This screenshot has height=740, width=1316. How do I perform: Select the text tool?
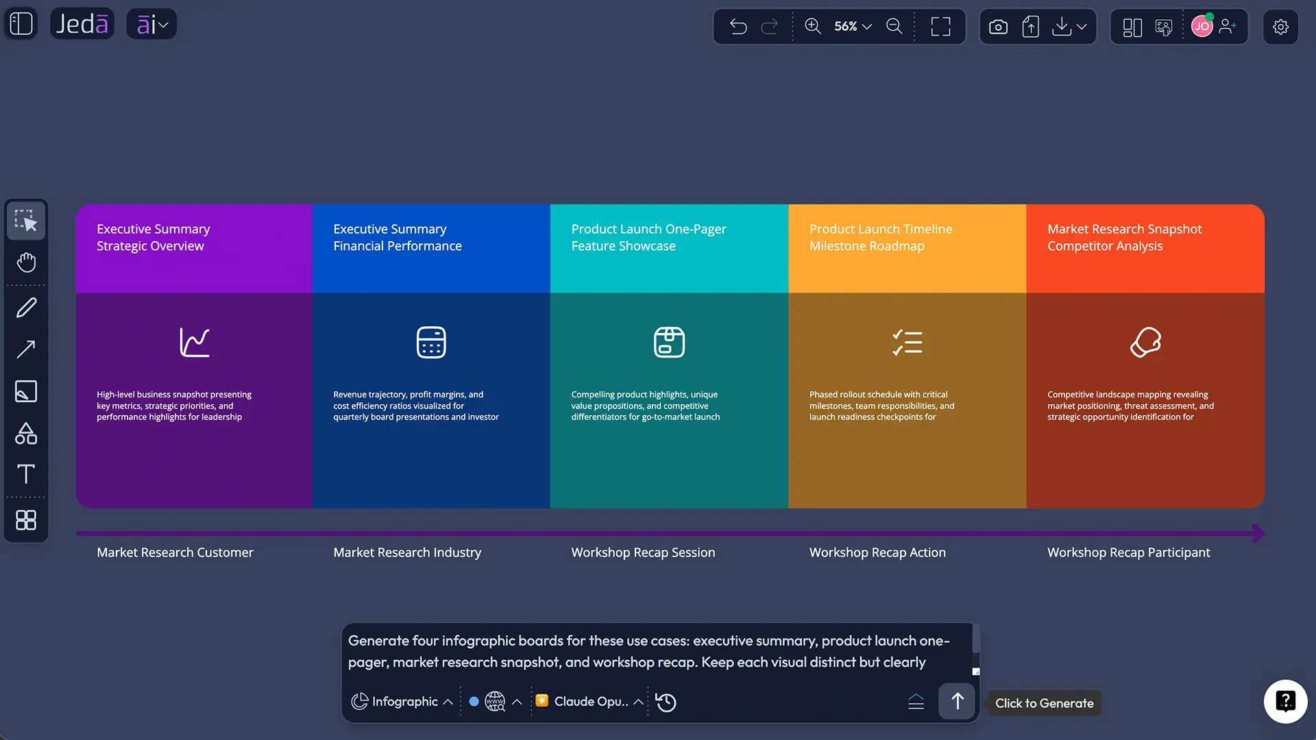[26, 474]
